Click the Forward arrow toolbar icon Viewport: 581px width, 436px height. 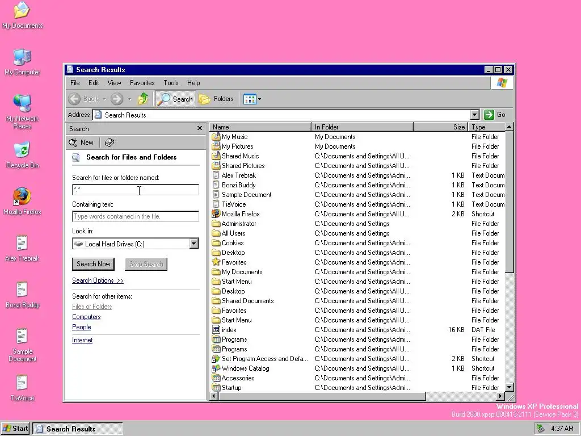point(117,99)
